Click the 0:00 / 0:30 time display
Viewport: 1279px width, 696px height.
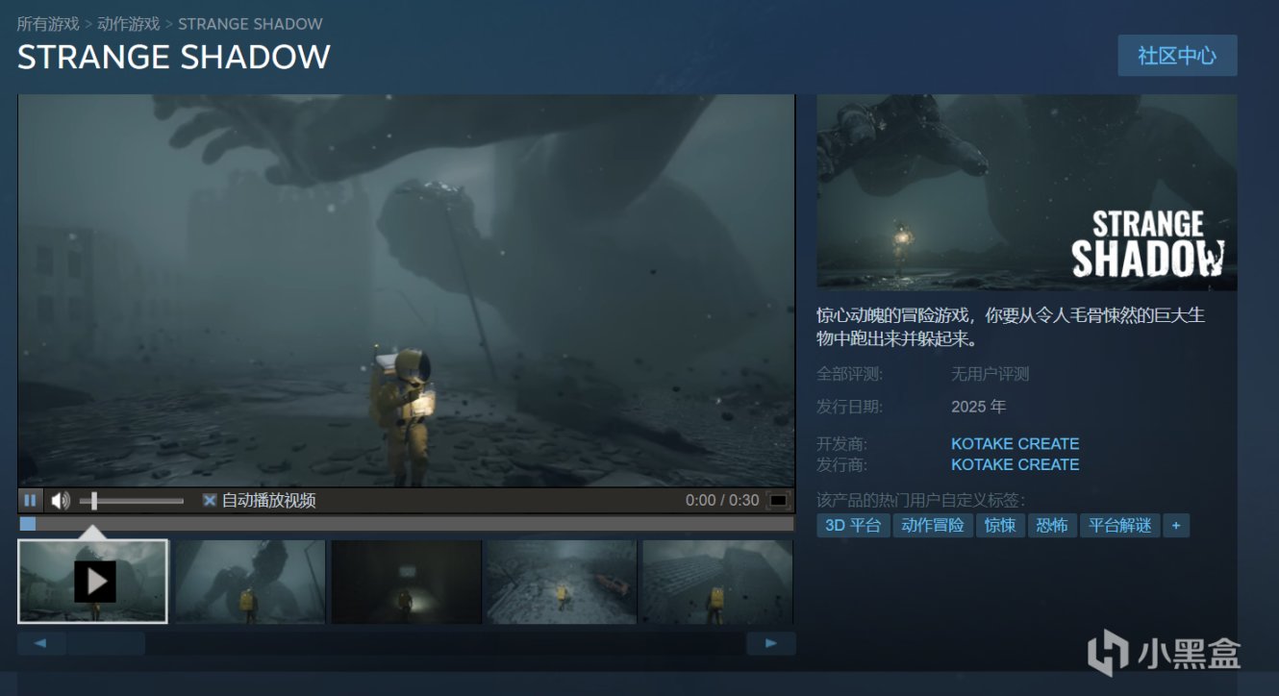coord(722,501)
